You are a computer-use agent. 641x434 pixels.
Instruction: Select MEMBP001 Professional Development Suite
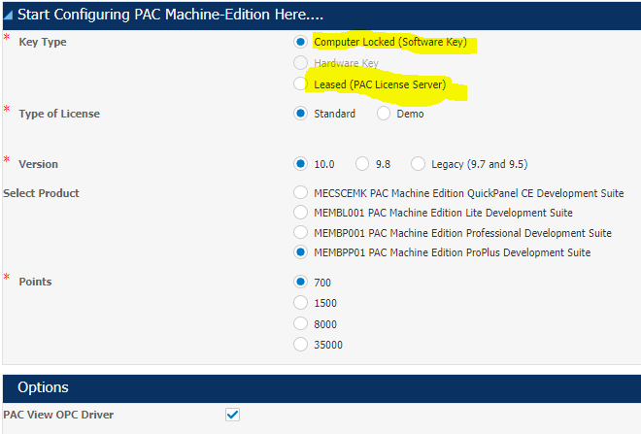tap(300, 232)
